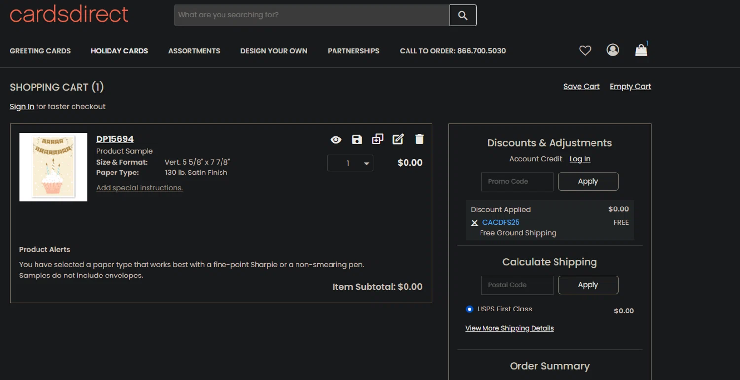The image size is (740, 380).
Task: Click the cupcake card thumbnail
Action: point(53,167)
